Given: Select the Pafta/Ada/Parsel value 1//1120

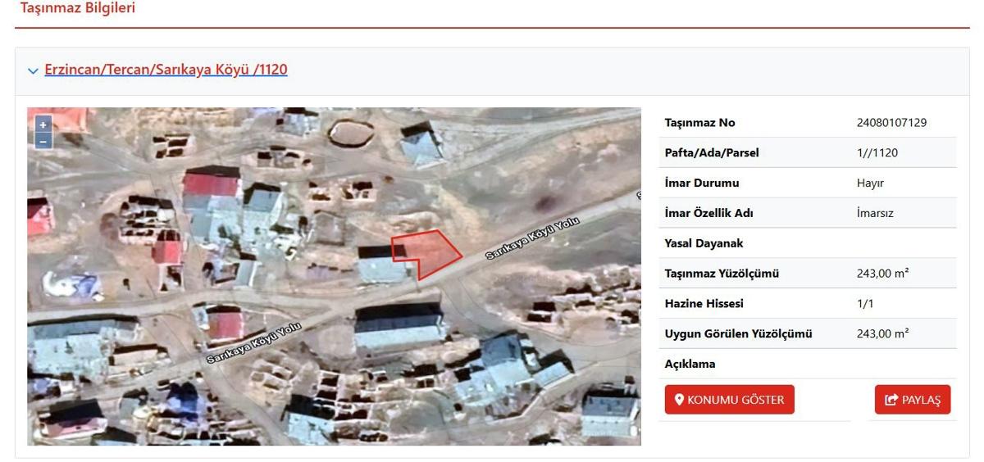Looking at the screenshot, I should (877, 153).
